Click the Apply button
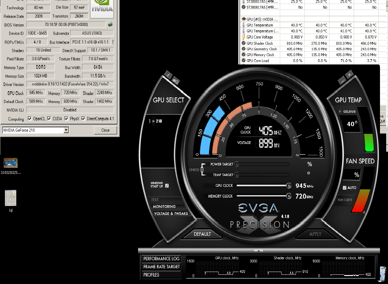This screenshot has width=388, height=284. 315,234
